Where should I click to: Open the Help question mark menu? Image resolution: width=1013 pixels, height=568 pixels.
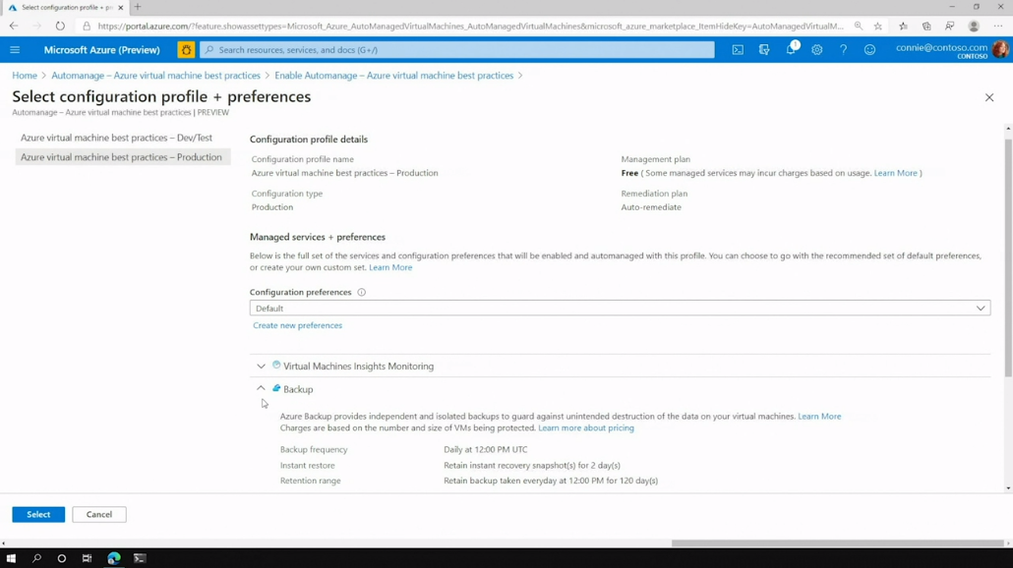[843, 50]
